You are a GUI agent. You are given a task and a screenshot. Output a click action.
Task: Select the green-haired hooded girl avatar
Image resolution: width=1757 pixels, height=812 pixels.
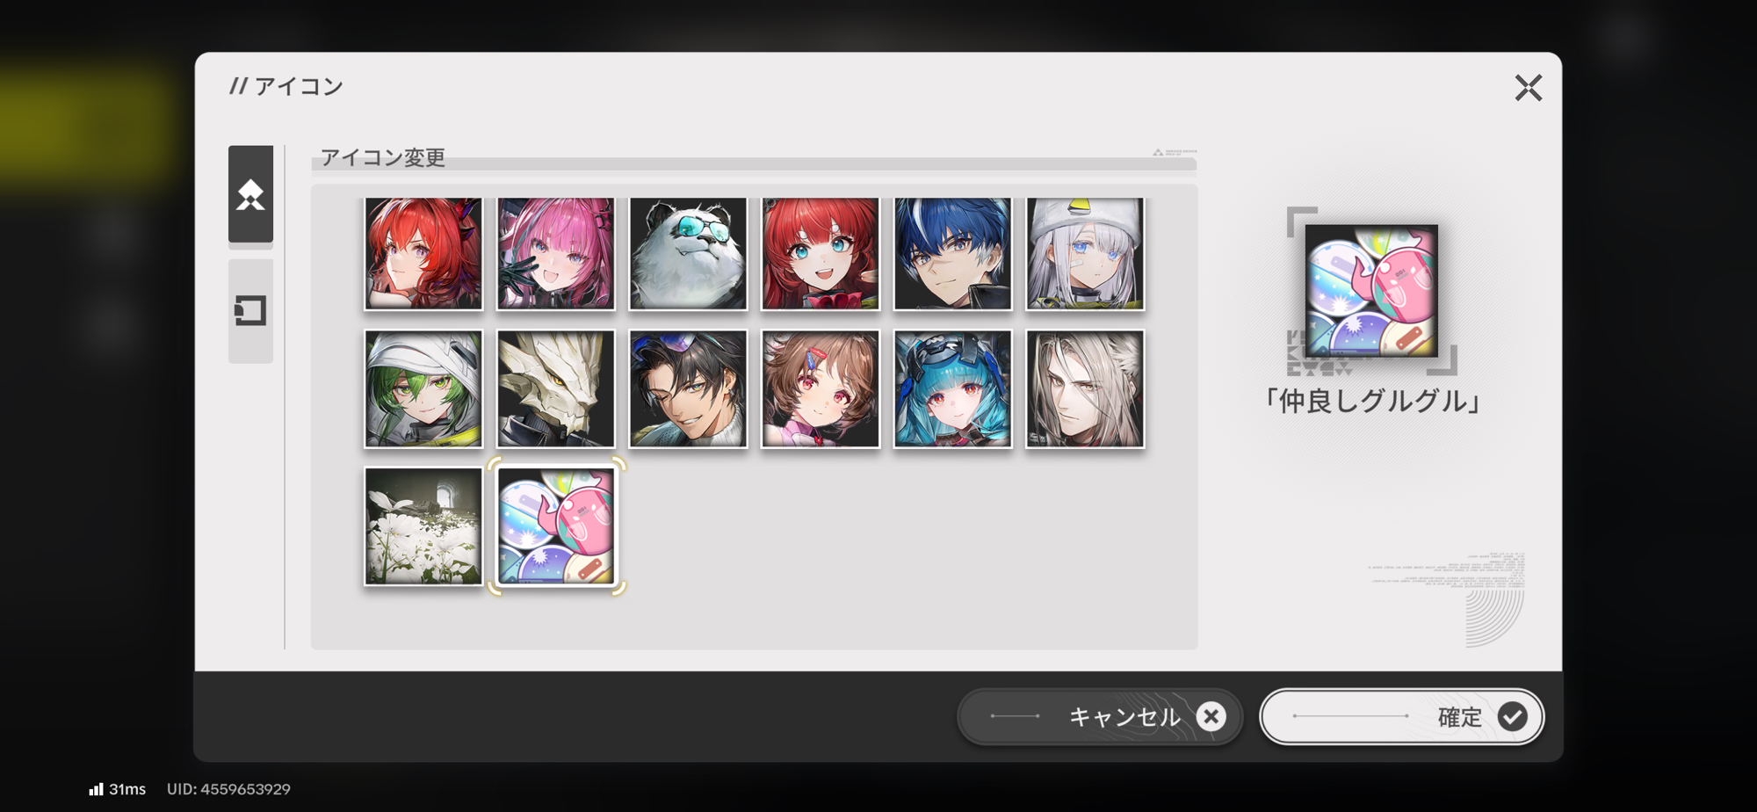(x=423, y=389)
